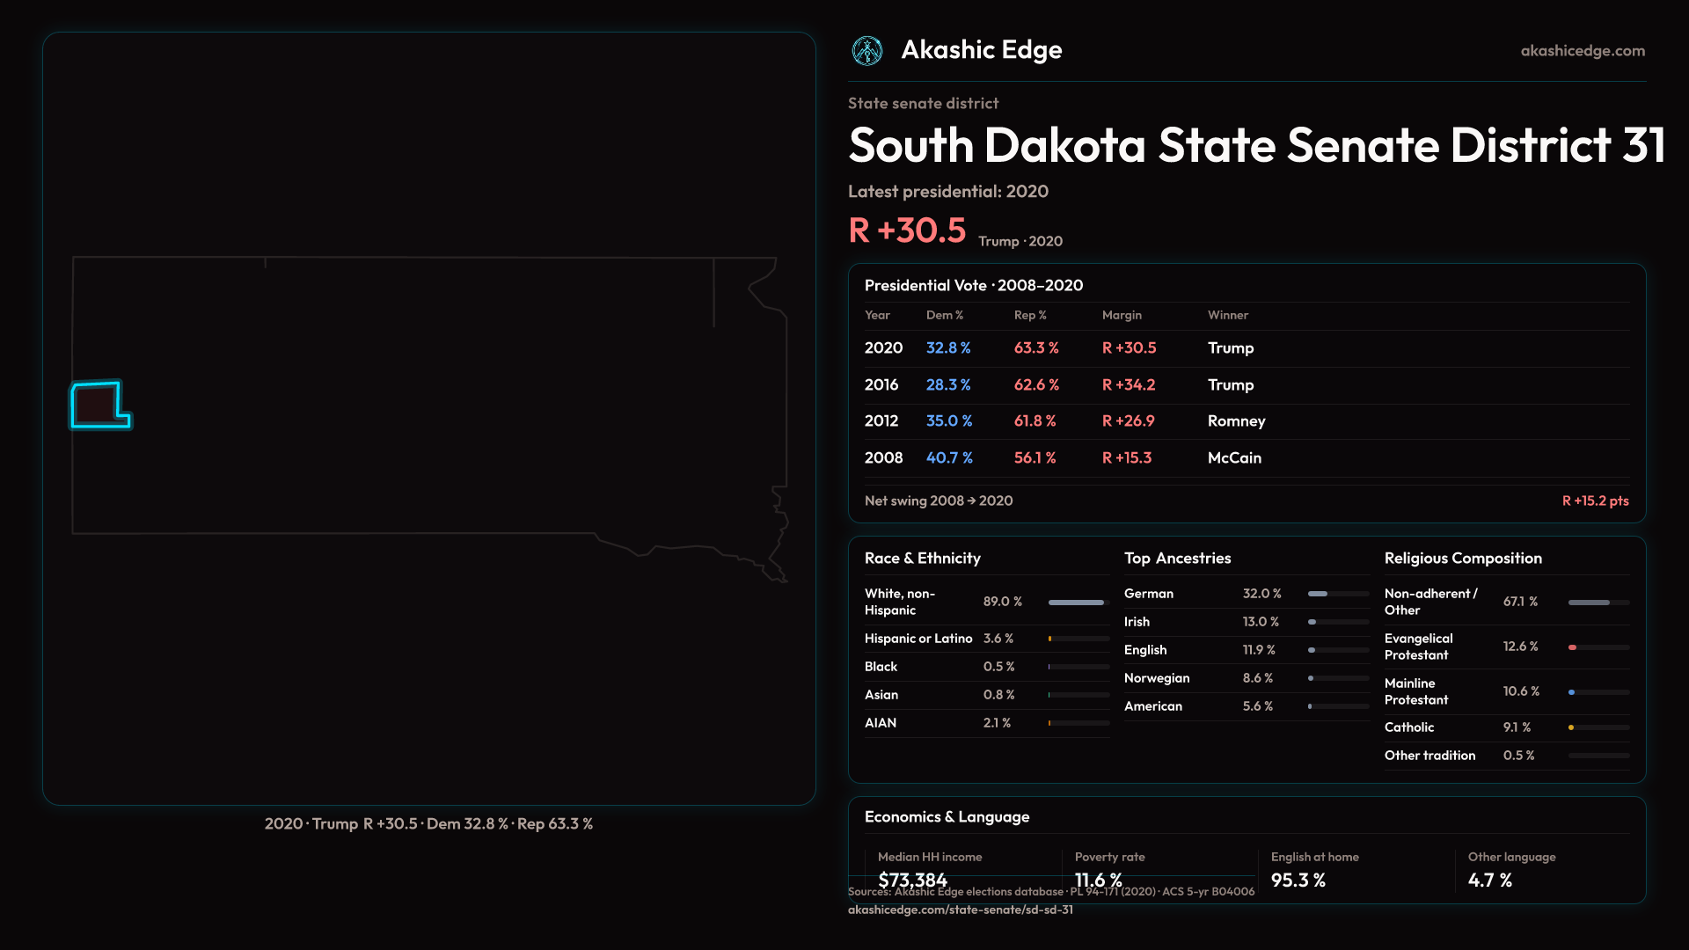This screenshot has height=950, width=1689.
Task: Click the Evangelical Protestant red bar indicator
Action: pyautogui.click(x=1572, y=647)
